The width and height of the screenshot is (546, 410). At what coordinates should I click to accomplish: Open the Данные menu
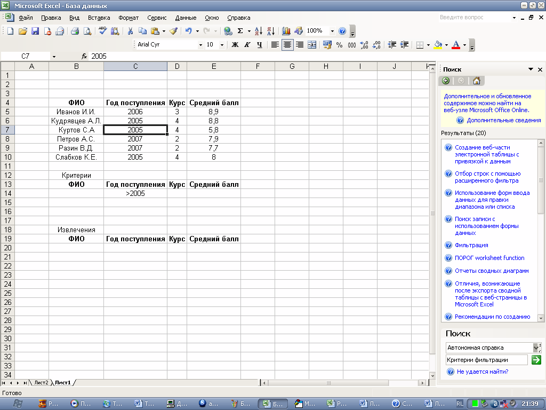click(186, 18)
